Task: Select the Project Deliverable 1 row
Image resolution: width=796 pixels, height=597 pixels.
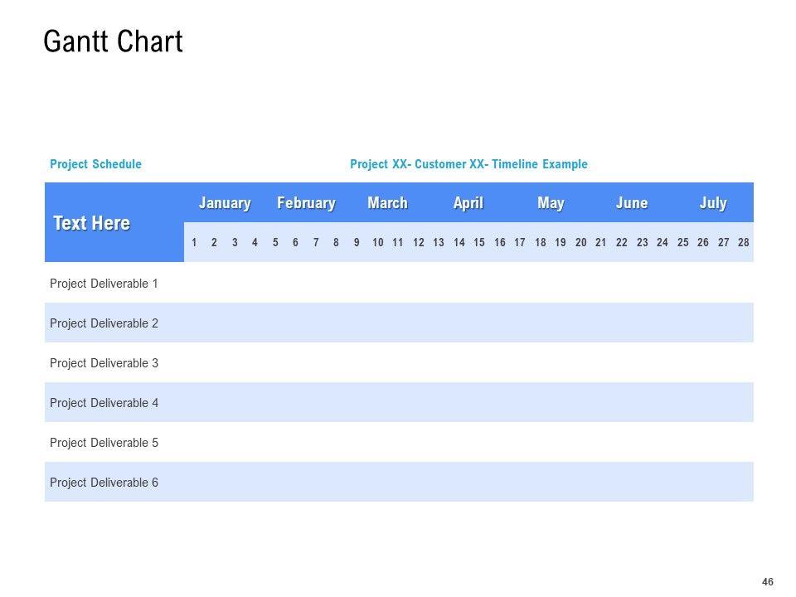Action: 104,284
